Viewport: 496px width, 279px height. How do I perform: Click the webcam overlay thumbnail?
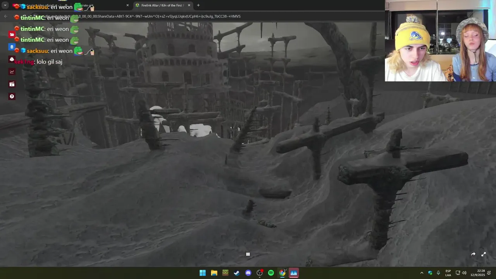pyautogui.click(x=440, y=41)
